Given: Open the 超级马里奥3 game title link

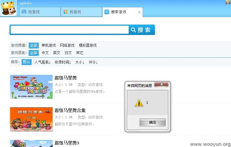Looking at the screenshot, I should tap(67, 143).
